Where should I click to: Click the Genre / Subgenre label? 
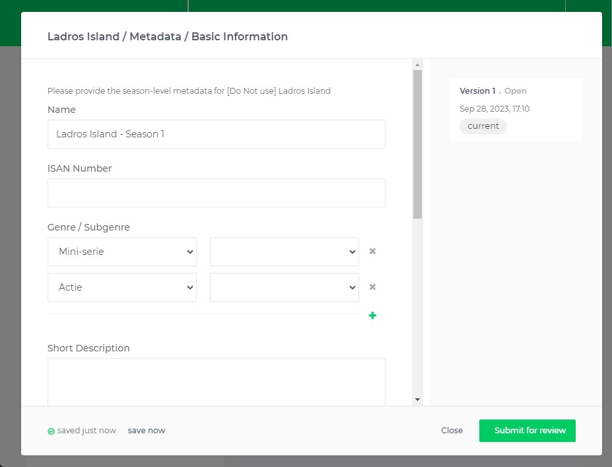click(x=88, y=227)
